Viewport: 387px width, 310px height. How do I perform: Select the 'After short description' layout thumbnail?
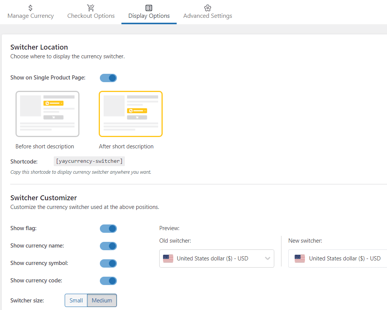point(131,114)
